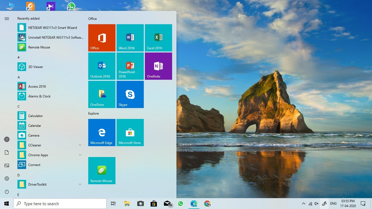The width and height of the screenshot is (372, 209).
Task: Launch the Skype tile
Action: [130, 94]
